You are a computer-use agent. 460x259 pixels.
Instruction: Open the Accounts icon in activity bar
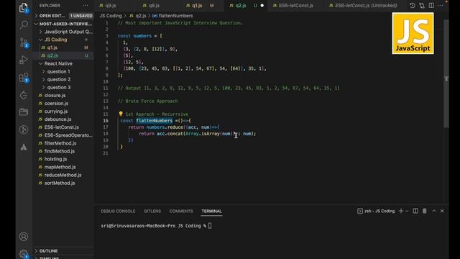click(x=24, y=237)
